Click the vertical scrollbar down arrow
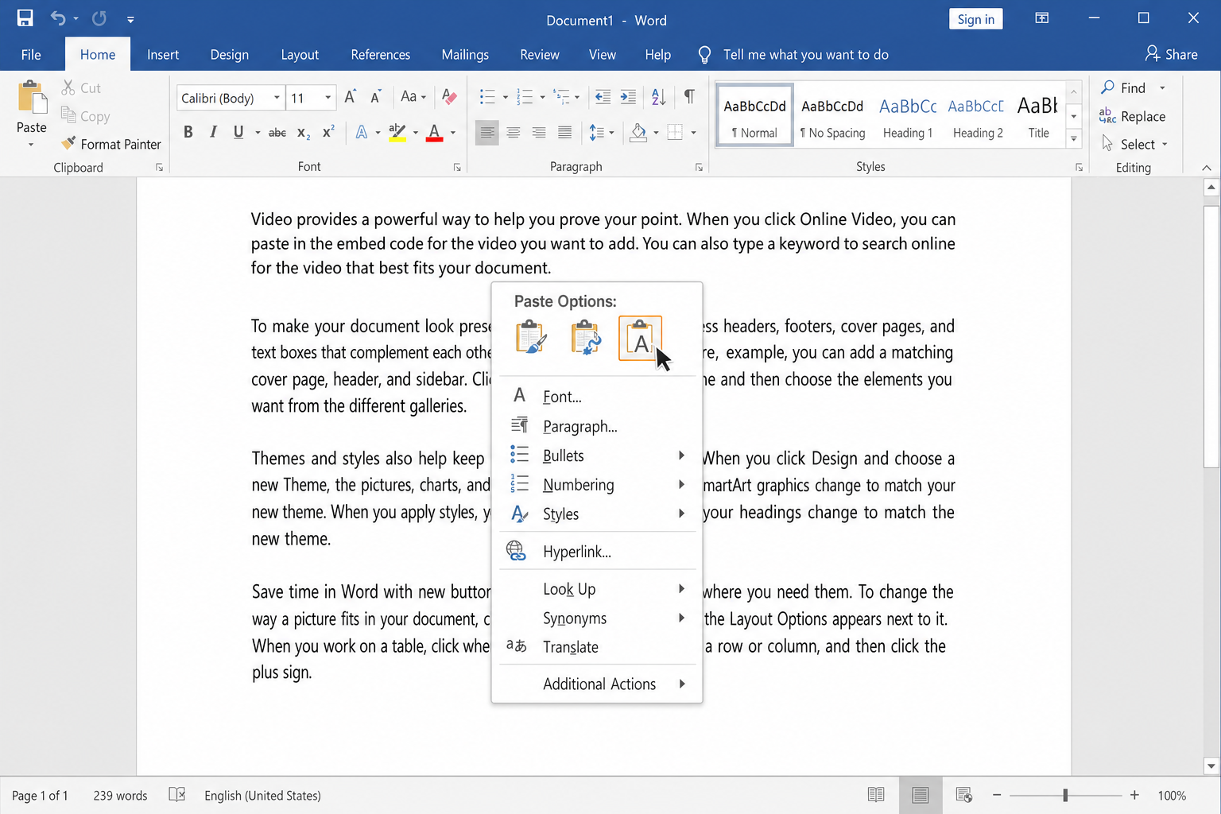 point(1211,766)
